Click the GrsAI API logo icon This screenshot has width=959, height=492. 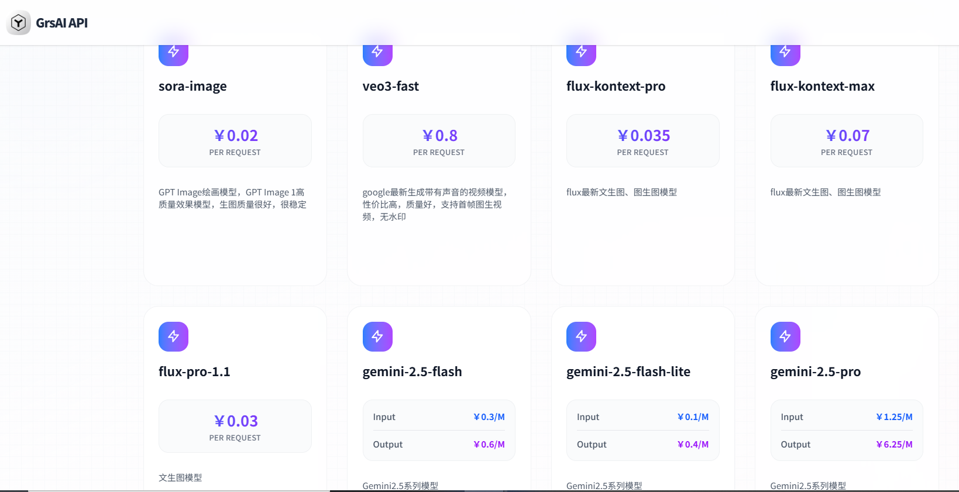[18, 23]
